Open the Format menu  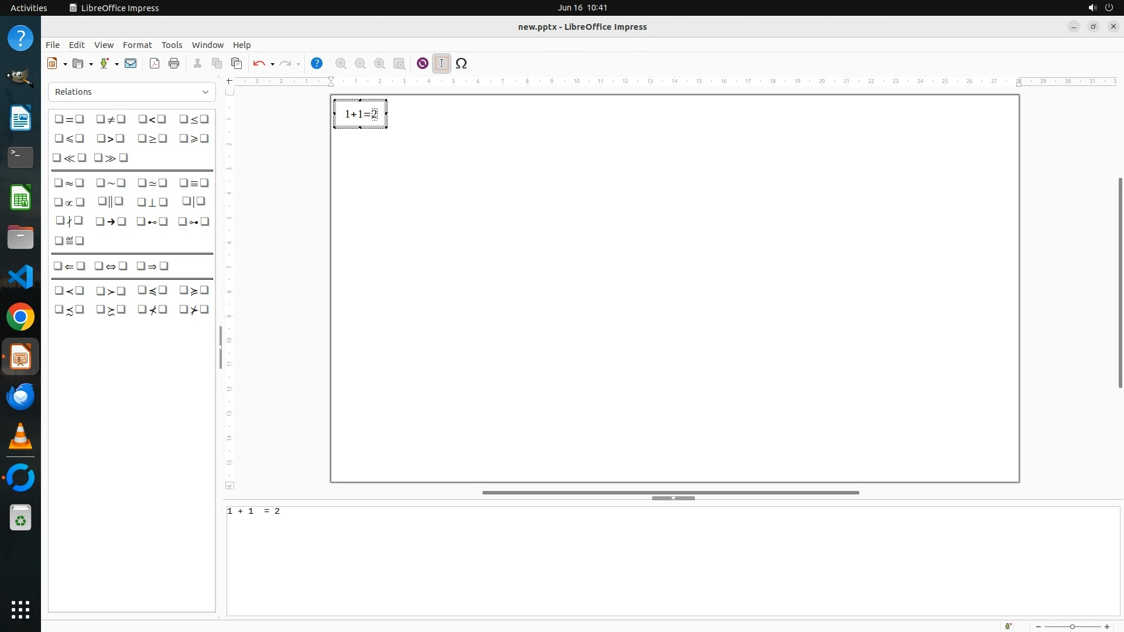point(137,45)
